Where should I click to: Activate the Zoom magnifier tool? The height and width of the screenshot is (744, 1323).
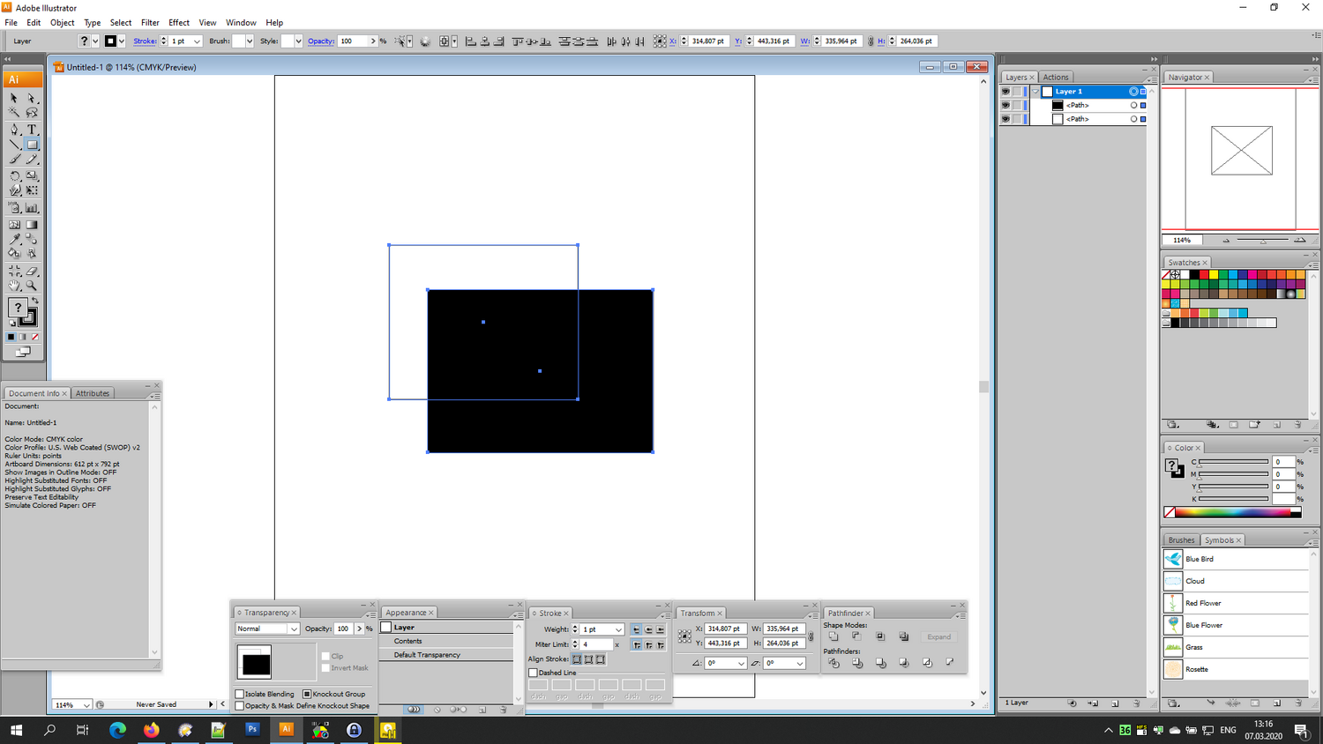32,286
